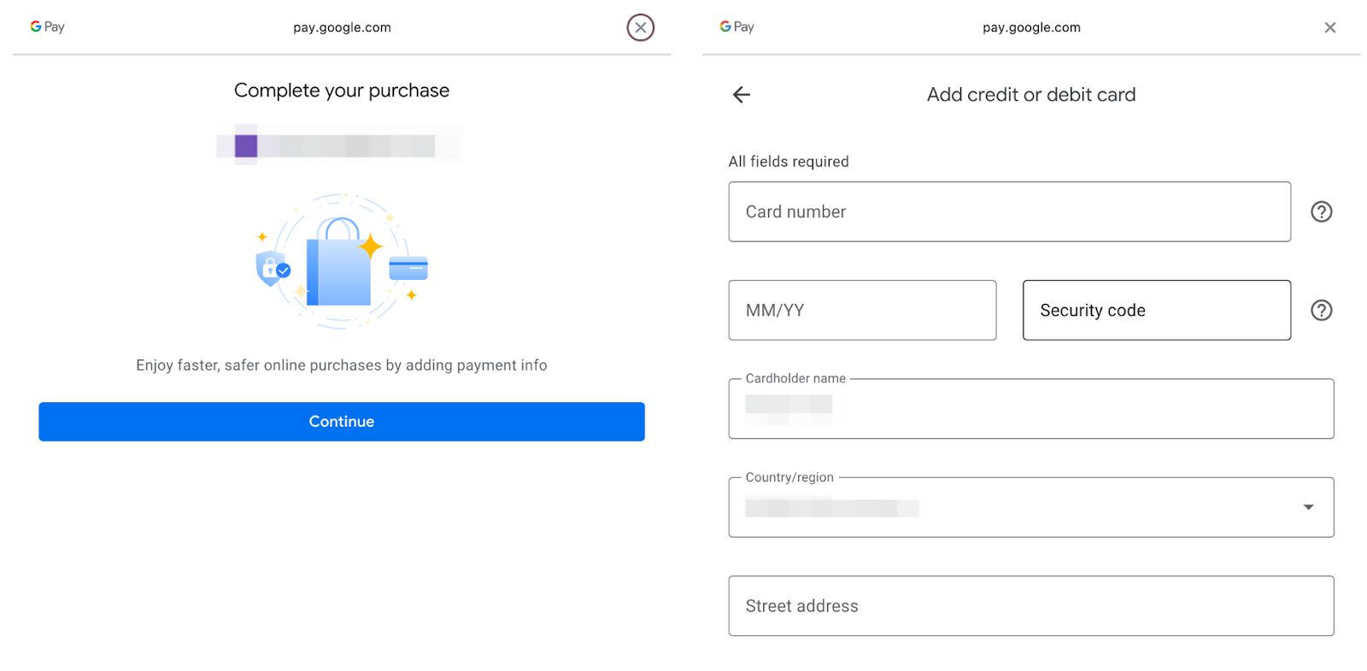Viewport: 1367px width, 671px height.
Task: Focus the Street address field
Action: [1030, 605]
